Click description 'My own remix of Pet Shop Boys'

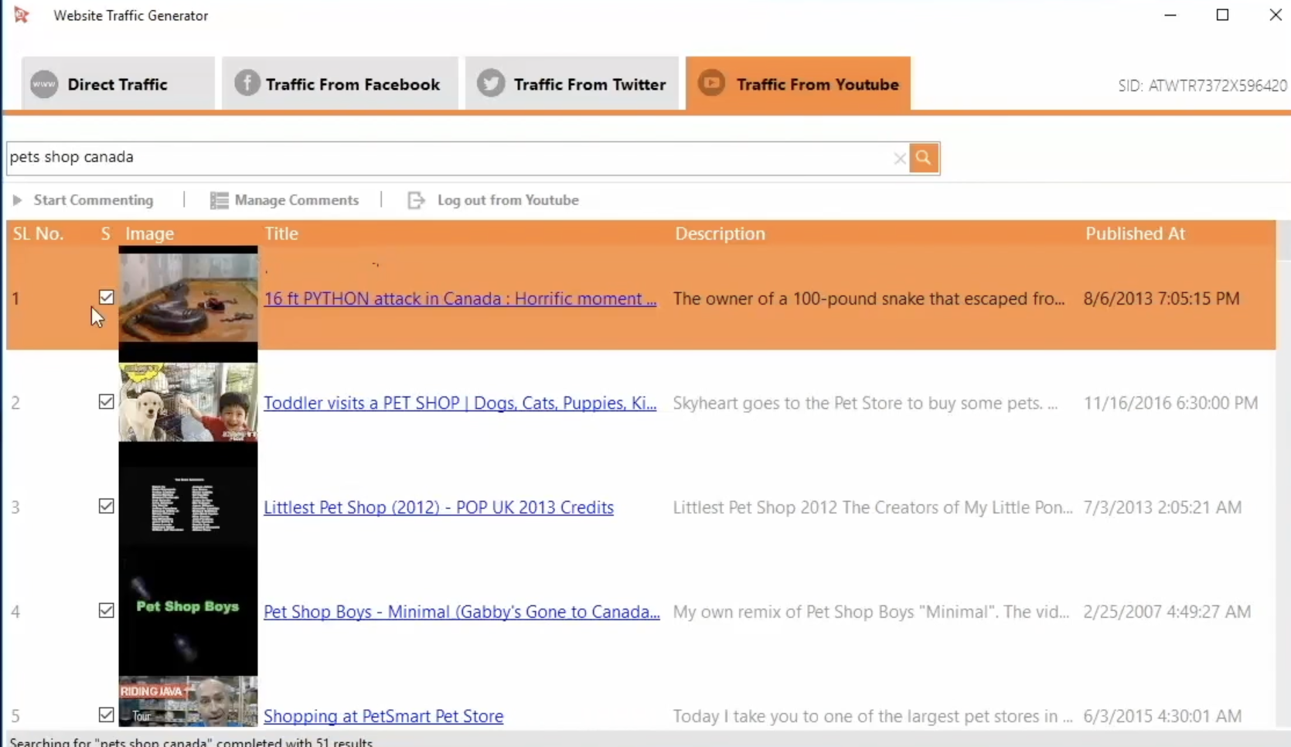coord(871,612)
